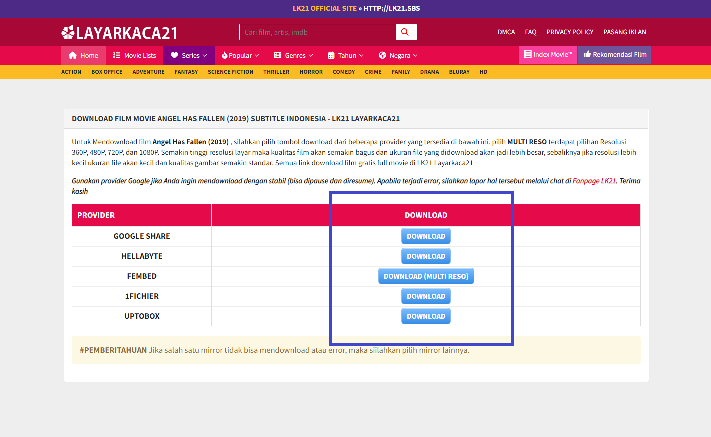Click the LAYARKACA21 logo
Image resolution: width=711 pixels, height=437 pixels.
[119, 33]
